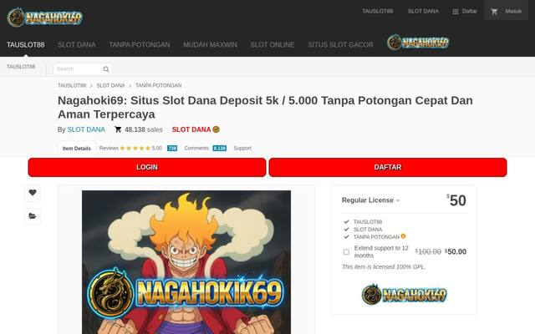The width and height of the screenshot is (535, 334).
Task: Click the Nagahokik69 logo beside SITUS SLOT GACOR
Action: click(x=418, y=43)
